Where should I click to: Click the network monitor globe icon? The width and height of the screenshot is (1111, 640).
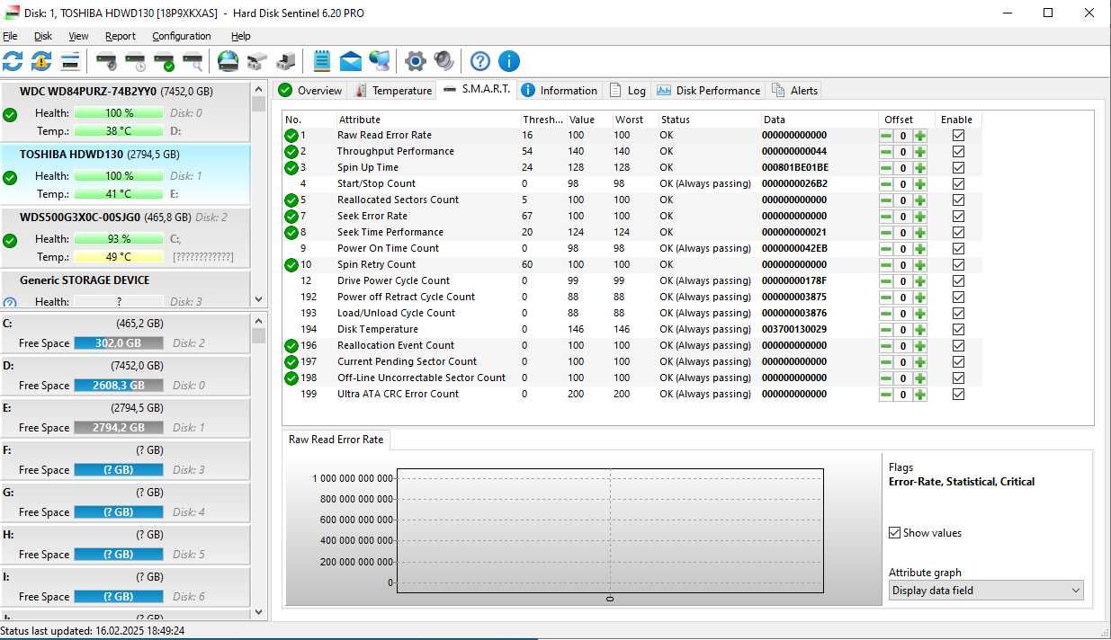point(380,61)
